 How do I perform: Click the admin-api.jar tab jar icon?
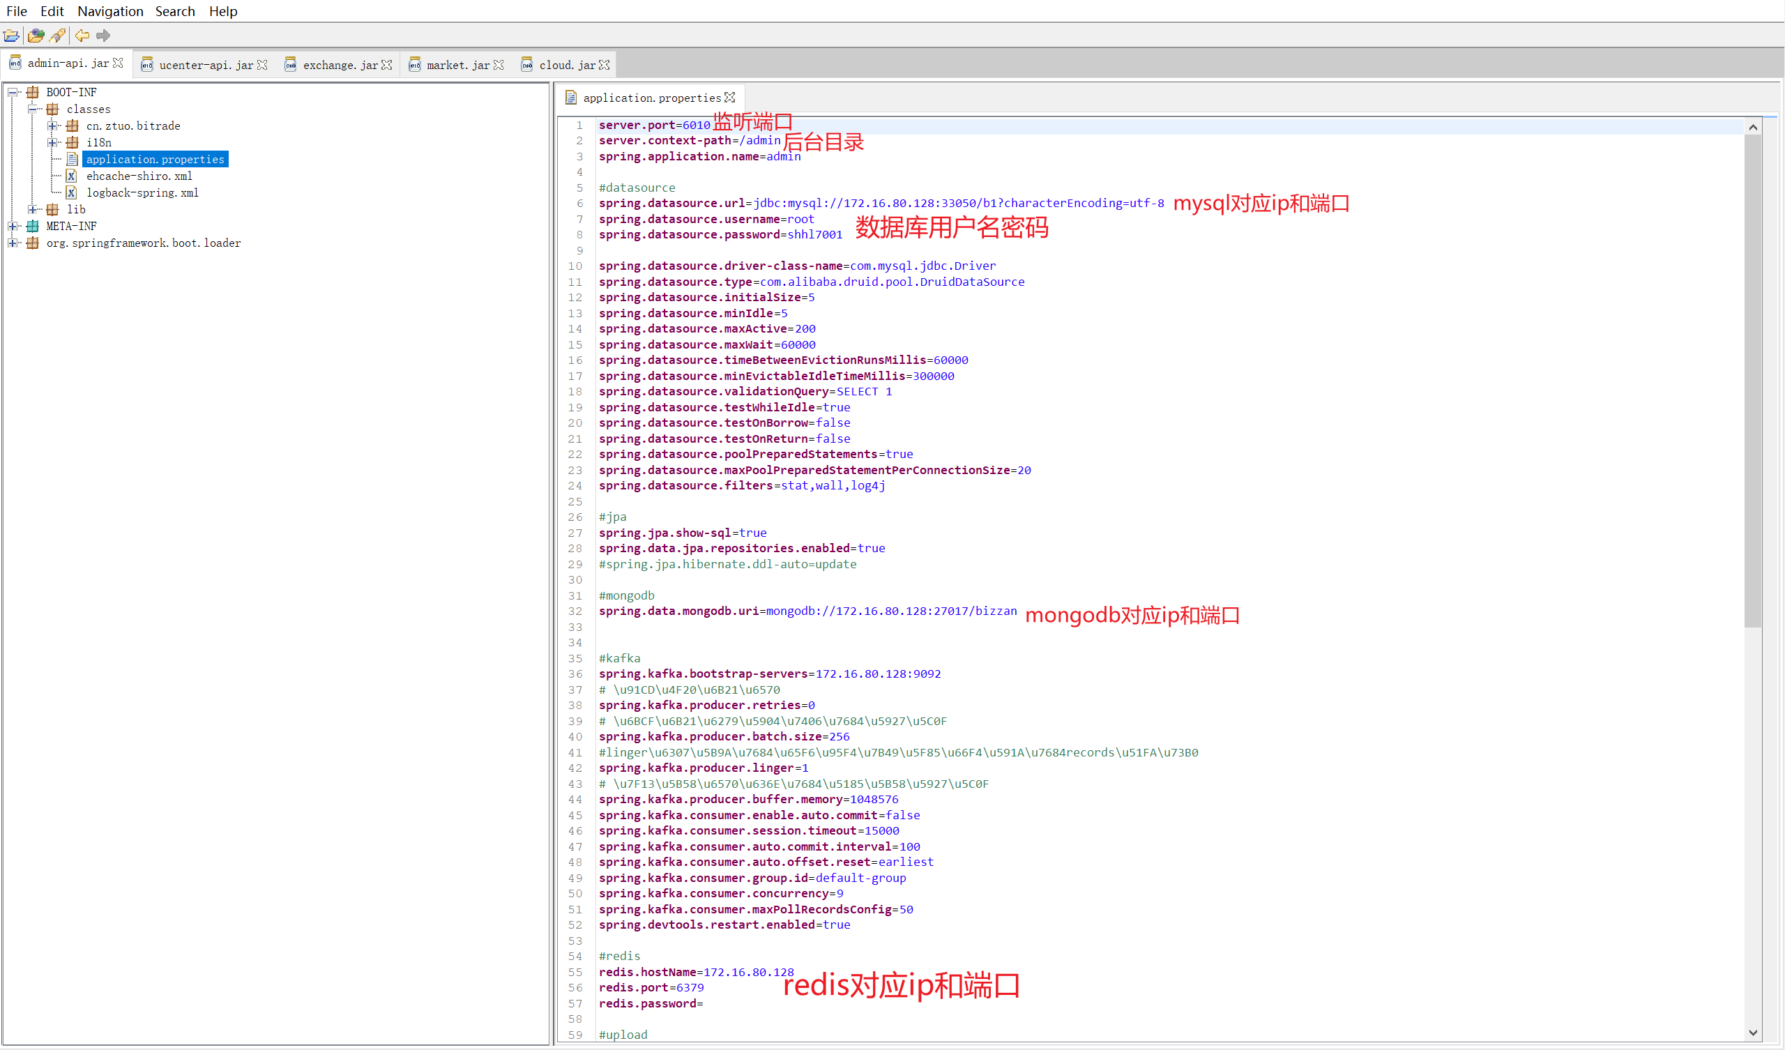click(x=15, y=63)
